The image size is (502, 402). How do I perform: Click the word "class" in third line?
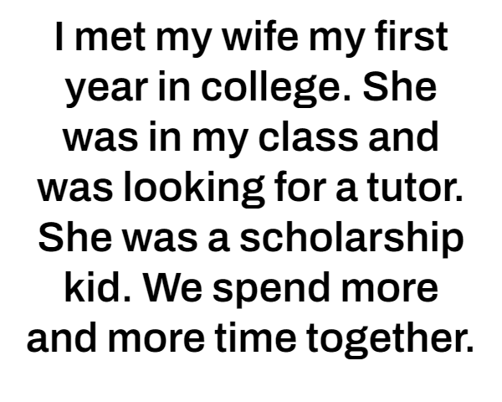click(x=308, y=138)
